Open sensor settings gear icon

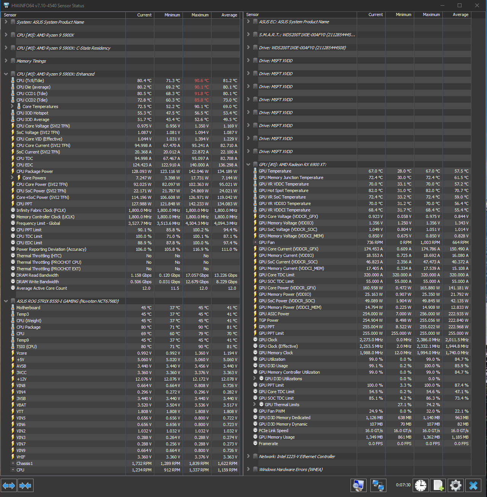tap(456, 486)
